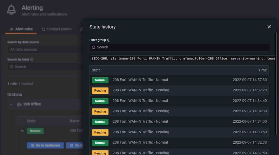
Task: Open the All data sources dropdown
Action: coord(45,49)
